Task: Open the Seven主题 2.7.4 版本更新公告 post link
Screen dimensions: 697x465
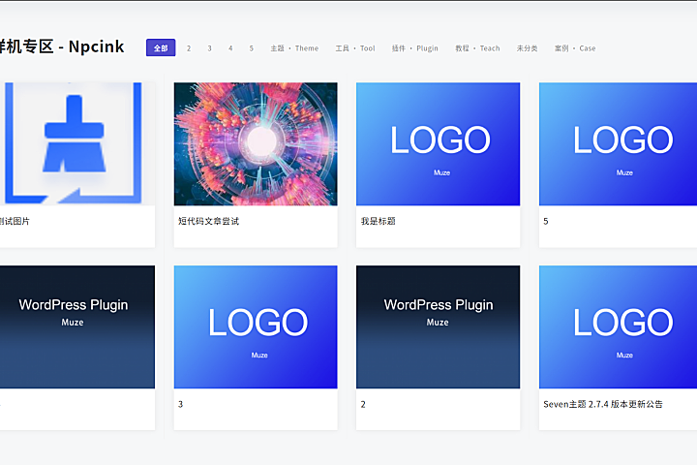Action: (603, 404)
